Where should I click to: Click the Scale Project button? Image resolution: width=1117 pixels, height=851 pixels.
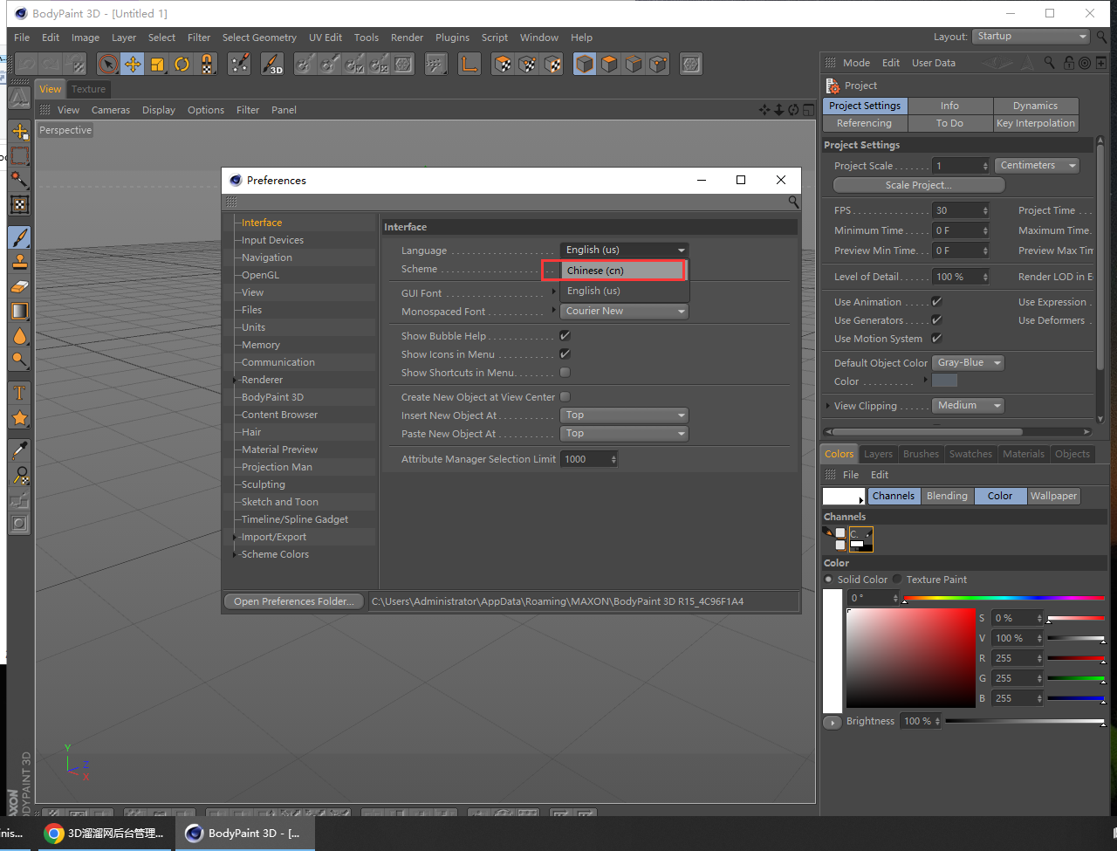tap(919, 185)
